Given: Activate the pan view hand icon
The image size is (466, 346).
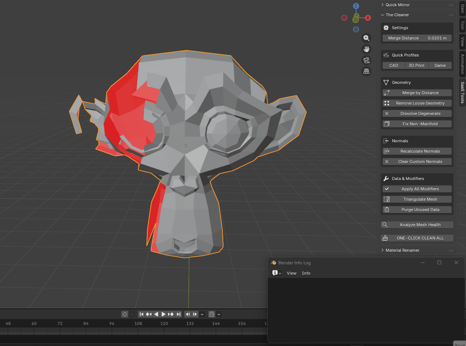Looking at the screenshot, I should pos(366,49).
